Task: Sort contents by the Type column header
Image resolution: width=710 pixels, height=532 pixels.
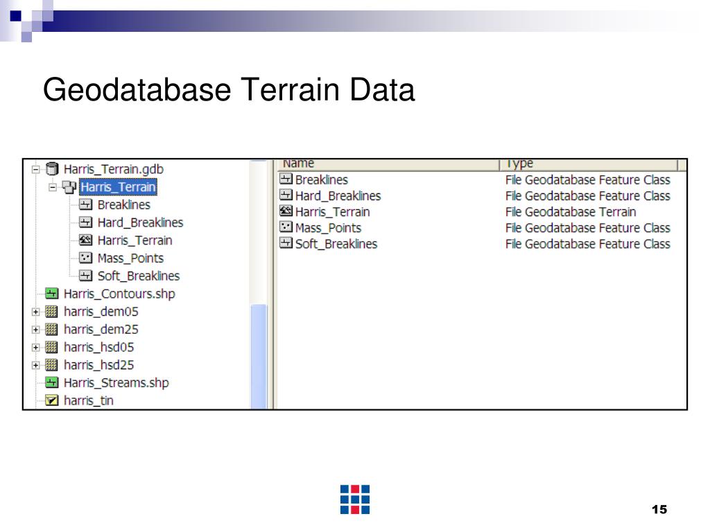Action: click(588, 165)
